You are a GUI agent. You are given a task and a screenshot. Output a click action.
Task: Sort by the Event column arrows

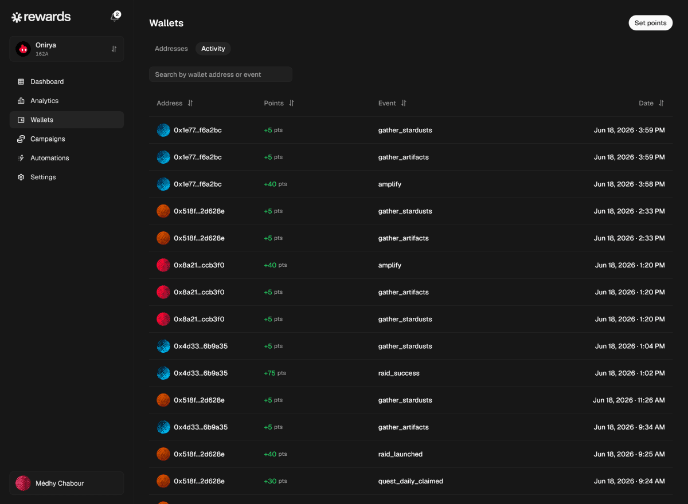click(x=404, y=103)
